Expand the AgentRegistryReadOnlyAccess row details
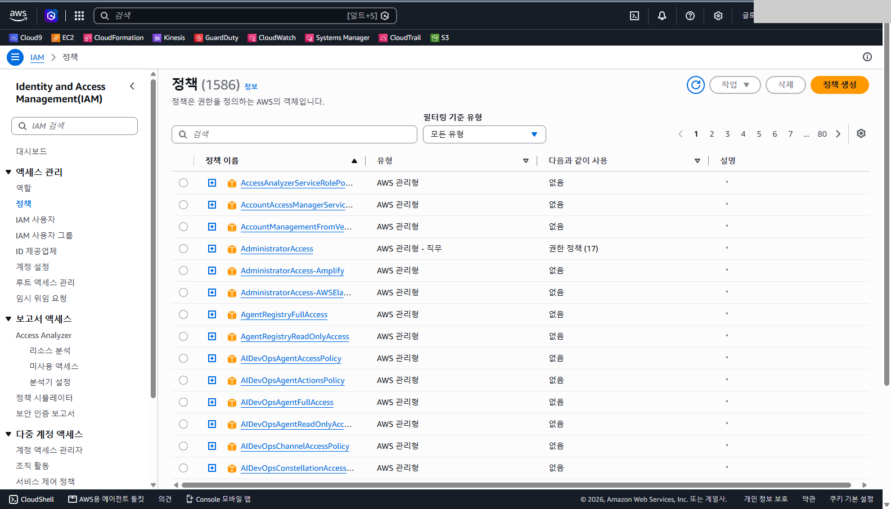 click(x=212, y=336)
